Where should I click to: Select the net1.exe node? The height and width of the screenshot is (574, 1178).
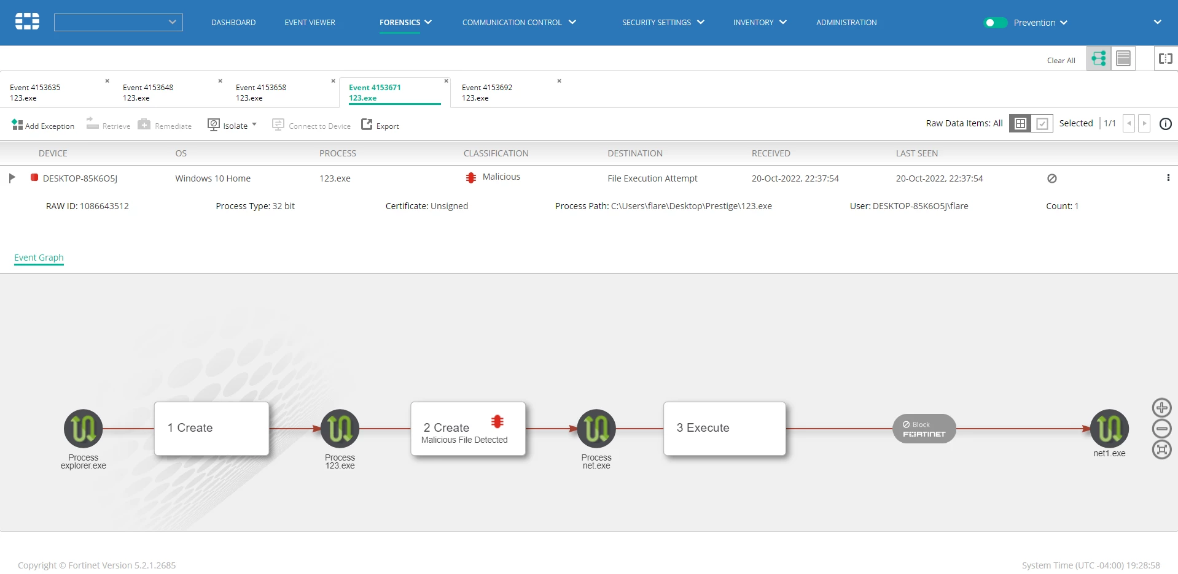pos(1109,429)
